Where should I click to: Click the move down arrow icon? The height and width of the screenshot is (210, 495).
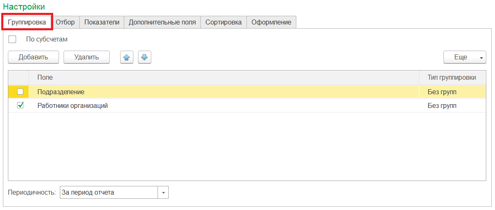pos(144,57)
